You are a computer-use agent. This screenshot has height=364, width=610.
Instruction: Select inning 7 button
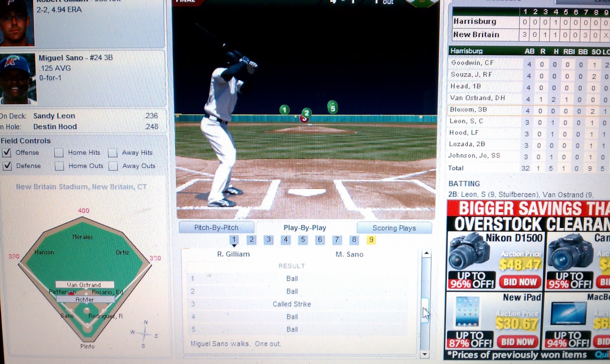pyautogui.click(x=337, y=240)
